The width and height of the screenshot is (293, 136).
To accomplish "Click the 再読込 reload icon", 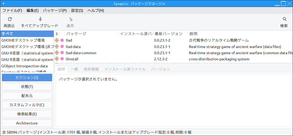I will coord(10,19).
